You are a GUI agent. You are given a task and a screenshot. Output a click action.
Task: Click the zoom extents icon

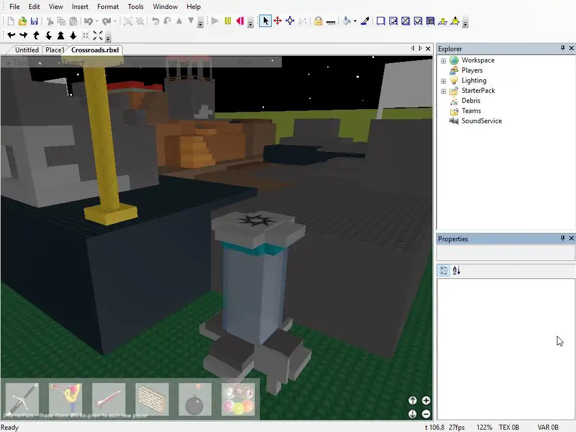[x=98, y=35]
